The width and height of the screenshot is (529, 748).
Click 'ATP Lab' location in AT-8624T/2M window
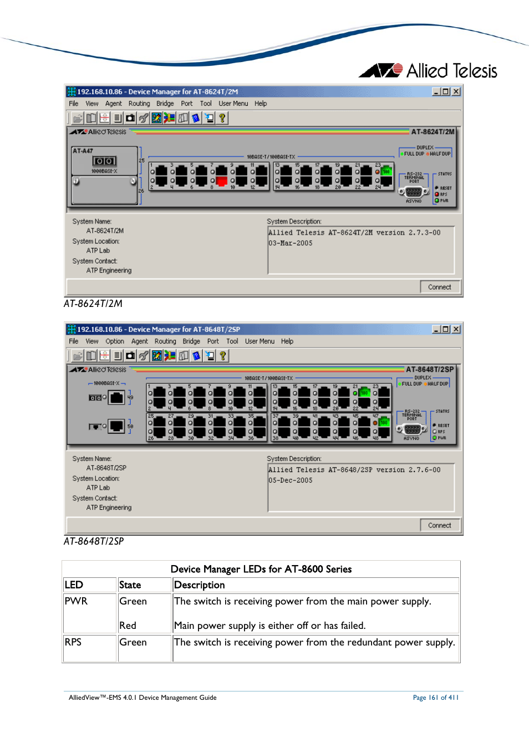(x=98, y=251)
